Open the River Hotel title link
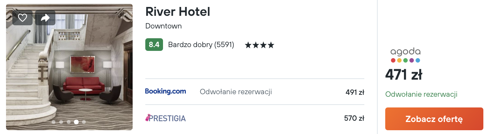This screenshot has height=134, width=490. click(x=178, y=12)
